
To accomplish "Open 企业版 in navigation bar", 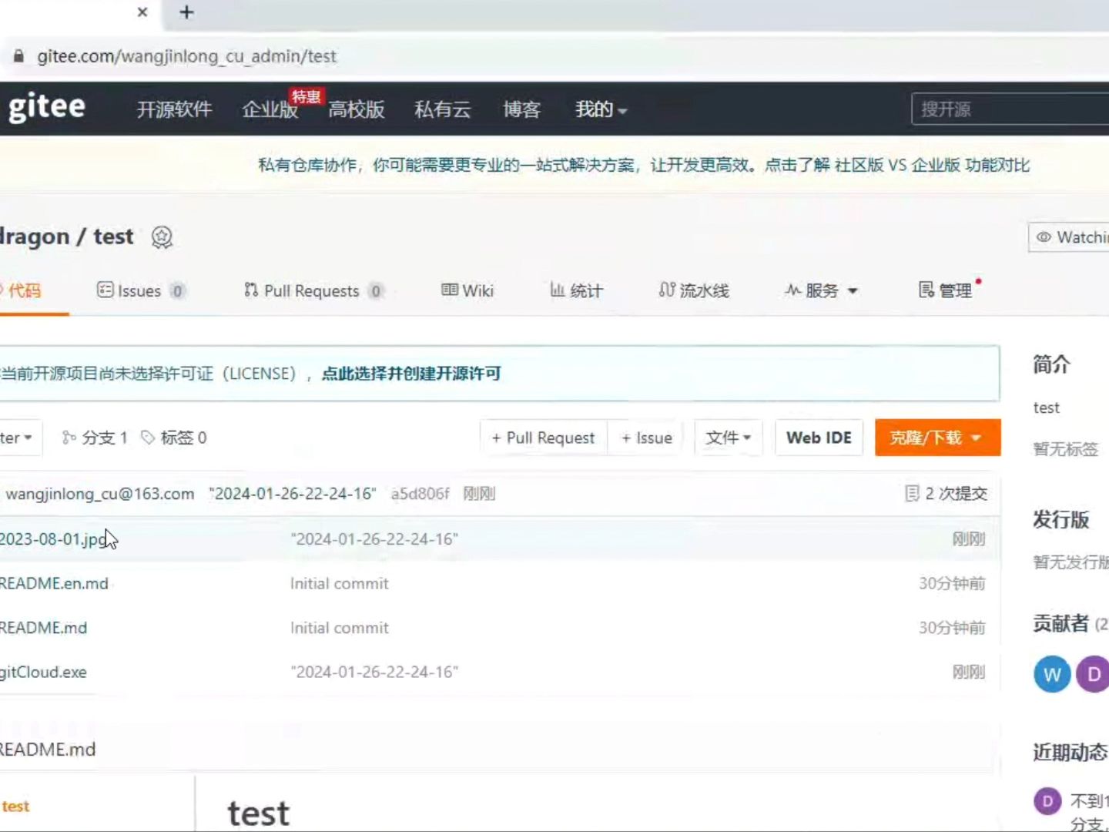I will click(270, 109).
